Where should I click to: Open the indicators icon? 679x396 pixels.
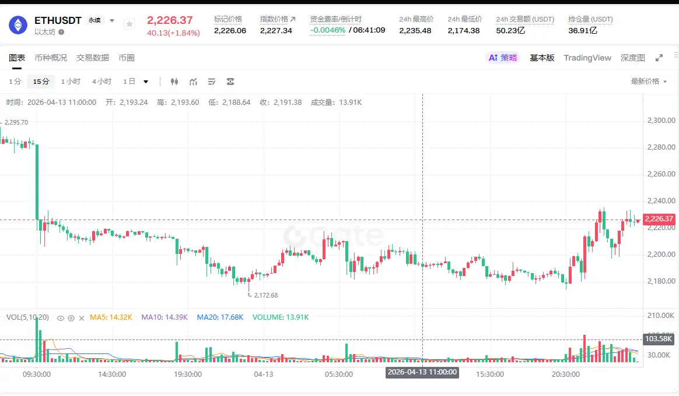click(x=193, y=82)
